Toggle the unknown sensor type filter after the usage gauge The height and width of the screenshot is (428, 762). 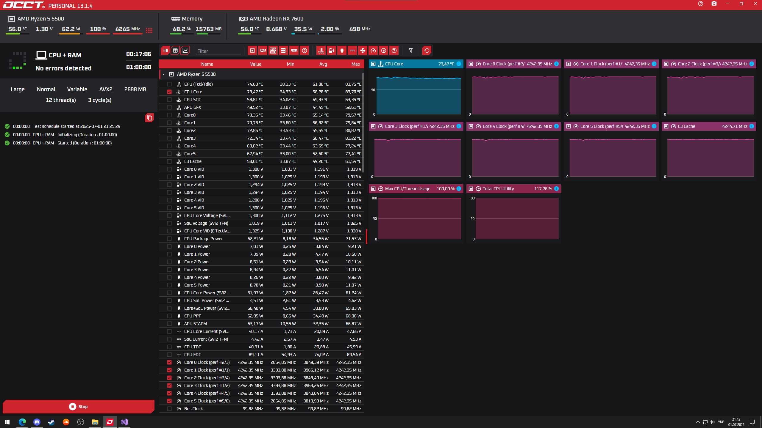394,51
